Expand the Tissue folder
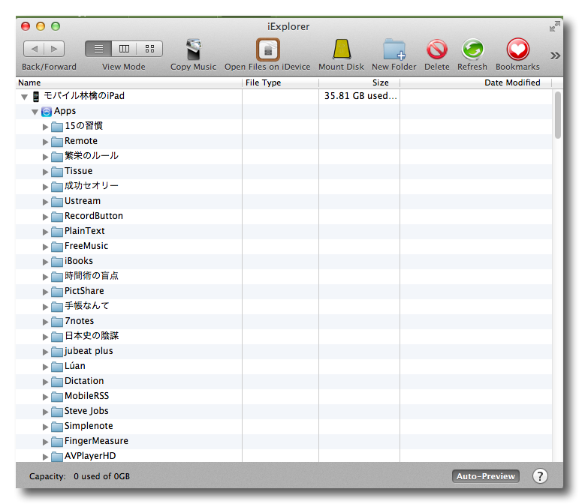This screenshot has height=504, width=579. [x=45, y=172]
